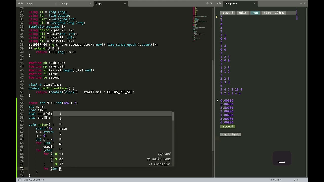Place cursor on '#define pb push_back' line

[x=47, y=63]
